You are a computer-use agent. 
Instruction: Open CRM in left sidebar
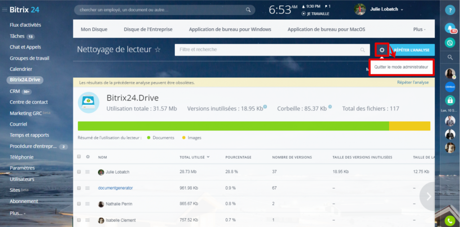pos(15,91)
